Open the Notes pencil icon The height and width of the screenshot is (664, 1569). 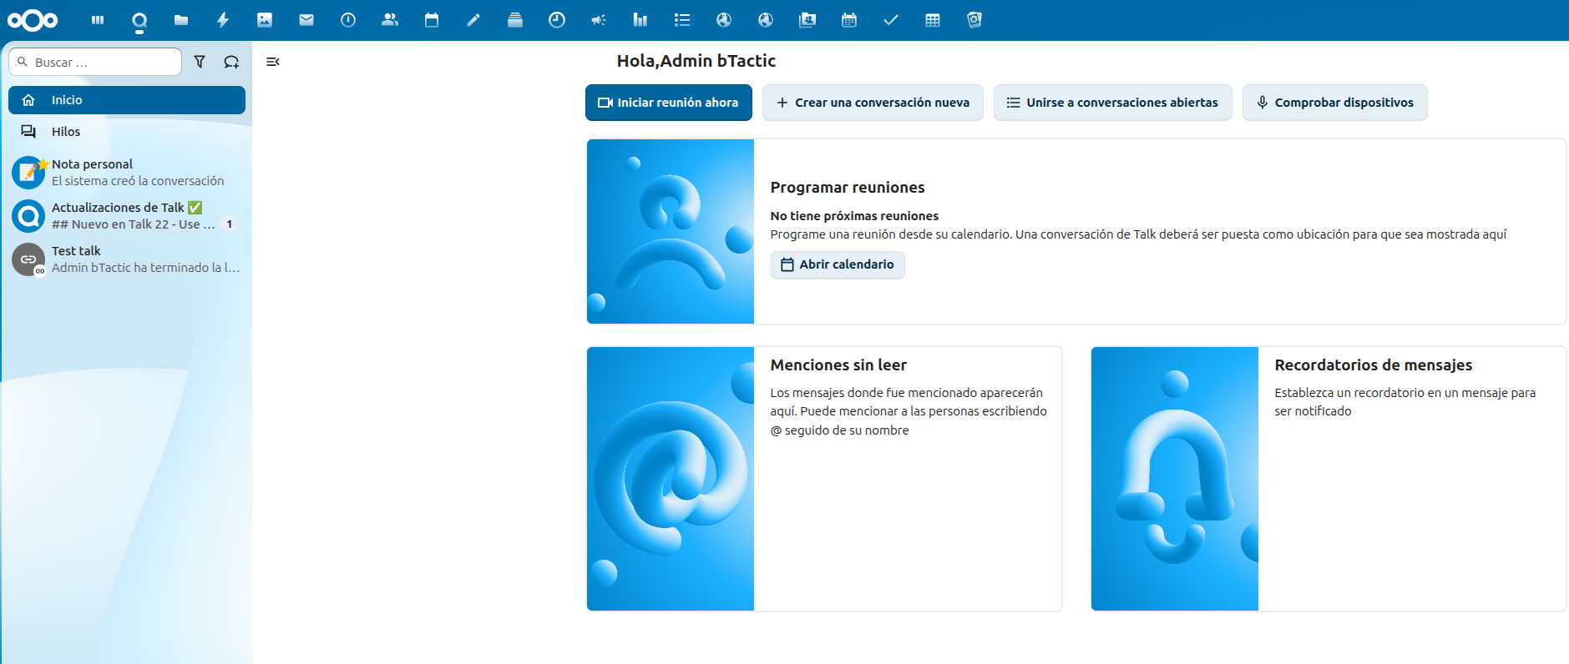coord(473,20)
